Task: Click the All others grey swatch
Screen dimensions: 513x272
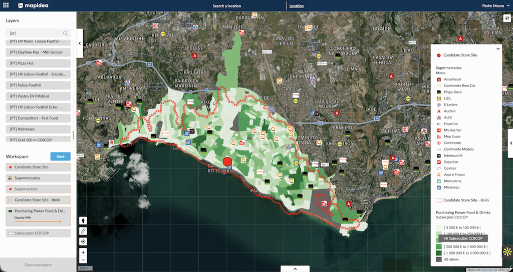Action: pyautogui.click(x=439, y=259)
